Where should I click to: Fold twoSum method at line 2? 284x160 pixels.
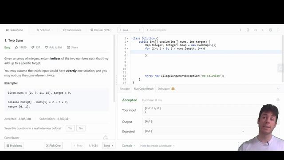click(127, 42)
